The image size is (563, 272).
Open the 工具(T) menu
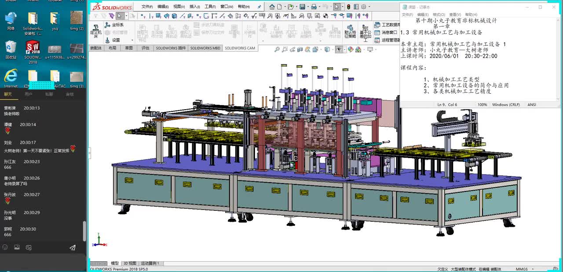click(x=210, y=7)
